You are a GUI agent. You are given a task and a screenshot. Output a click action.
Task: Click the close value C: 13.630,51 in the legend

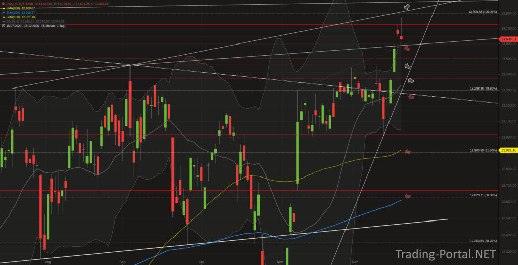[100, 4]
